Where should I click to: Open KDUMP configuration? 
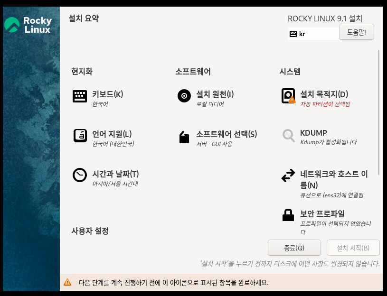[x=313, y=133]
